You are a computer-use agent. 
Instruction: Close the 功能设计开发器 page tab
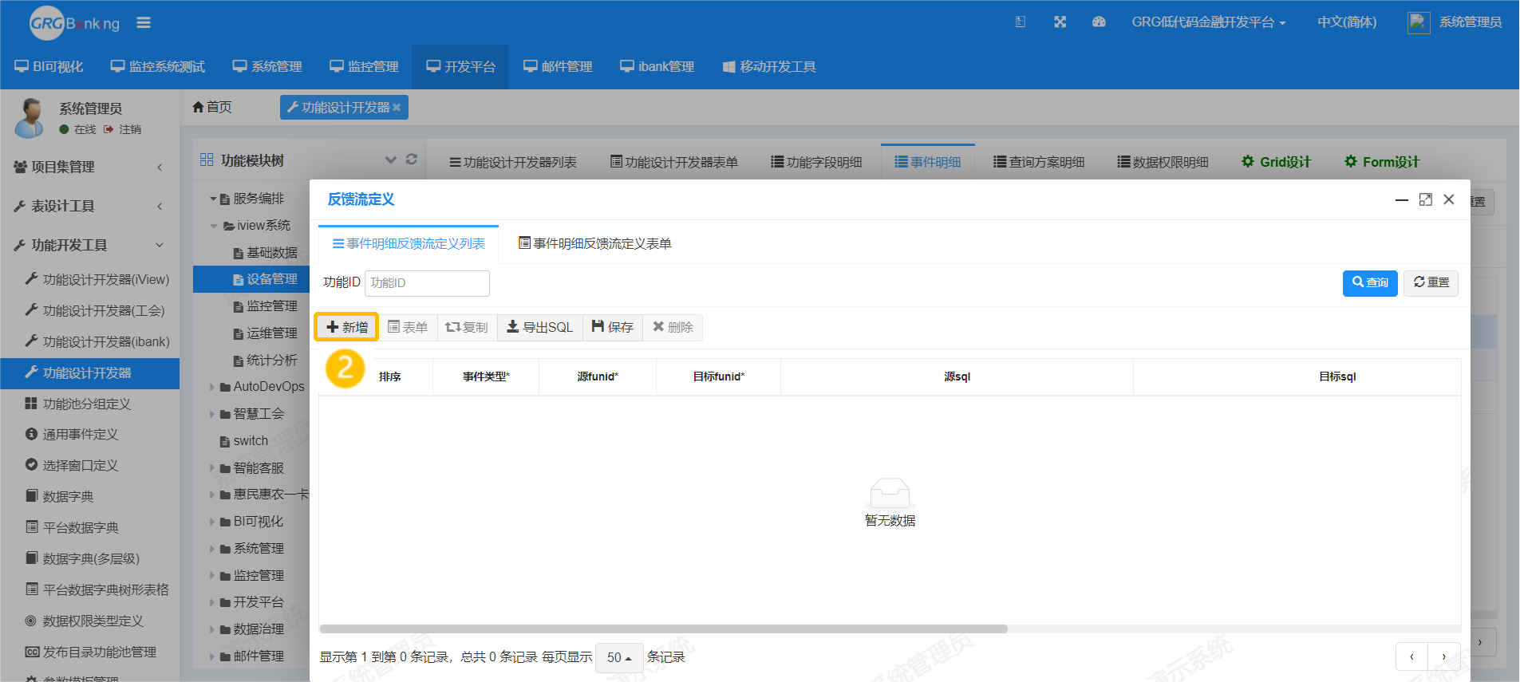click(397, 107)
